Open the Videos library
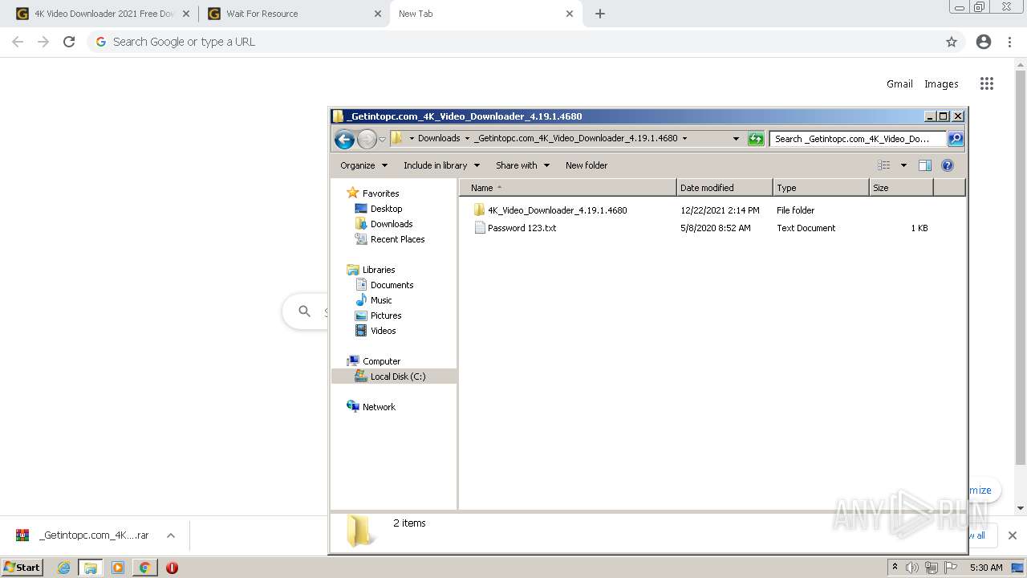 [383, 331]
